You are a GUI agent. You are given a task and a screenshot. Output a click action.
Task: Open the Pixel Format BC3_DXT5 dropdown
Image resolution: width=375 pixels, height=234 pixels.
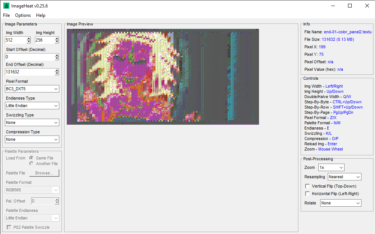click(32, 89)
